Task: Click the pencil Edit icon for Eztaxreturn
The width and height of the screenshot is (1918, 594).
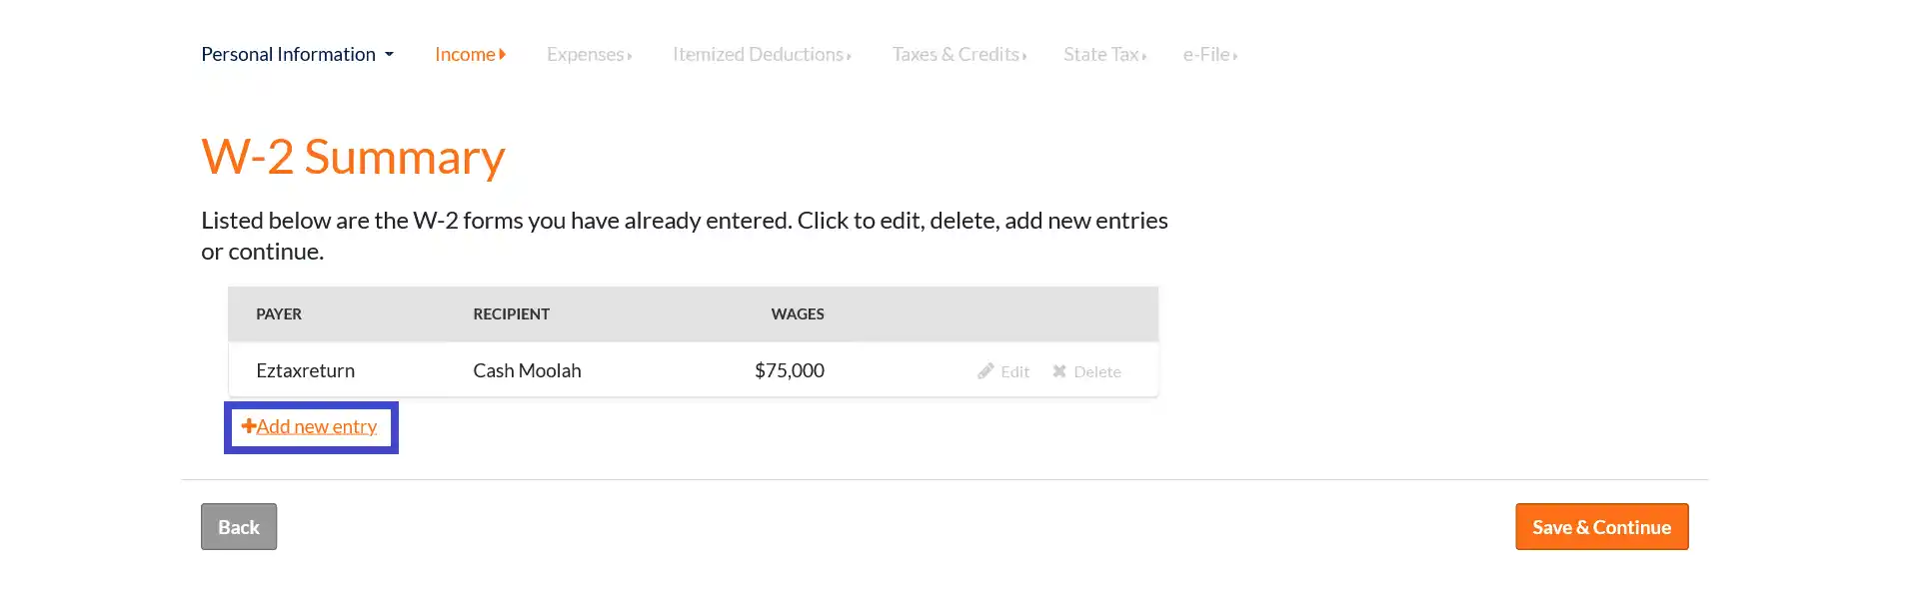Action: 985,371
